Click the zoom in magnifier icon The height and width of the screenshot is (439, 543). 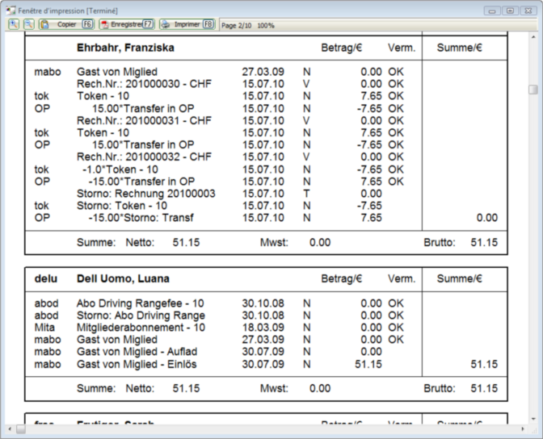coord(14,24)
